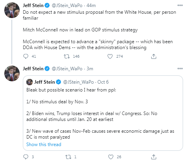Open more options on the 44m tweet

coord(180,5)
